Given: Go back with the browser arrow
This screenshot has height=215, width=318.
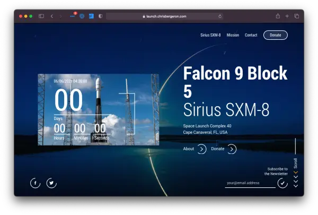Looking at the screenshot, I should pyautogui.click(x=52, y=16).
